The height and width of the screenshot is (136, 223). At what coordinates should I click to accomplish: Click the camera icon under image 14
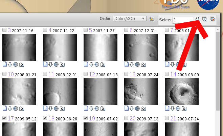pyautogui.click(x=184, y=109)
